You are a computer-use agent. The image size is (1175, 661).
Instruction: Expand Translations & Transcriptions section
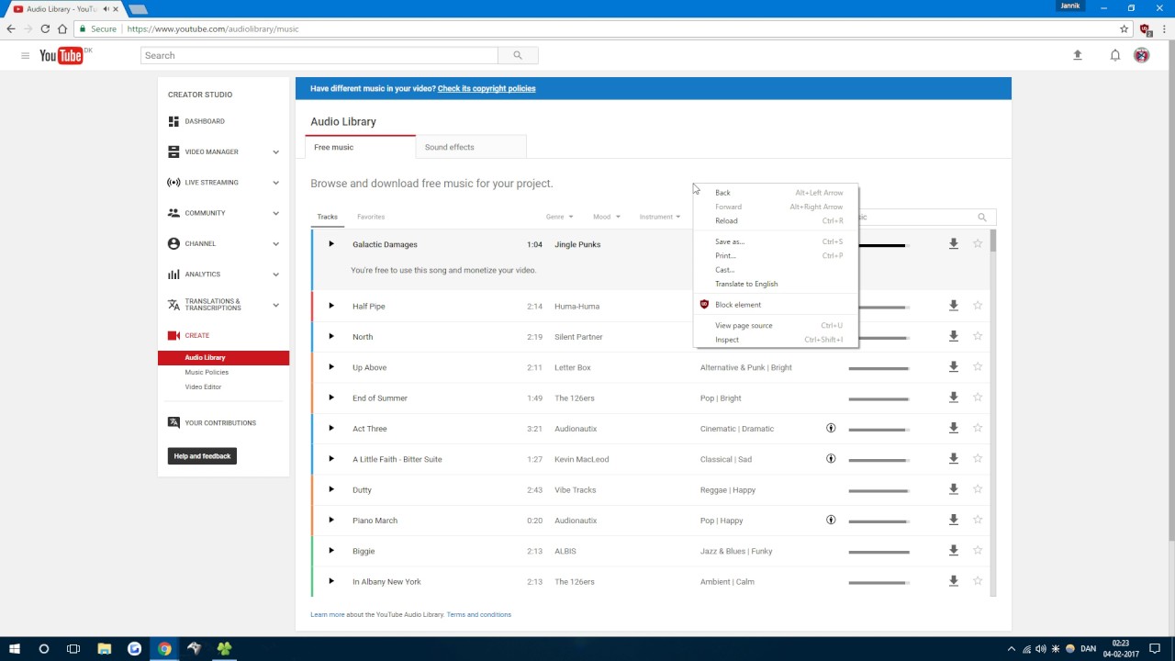[x=275, y=305]
